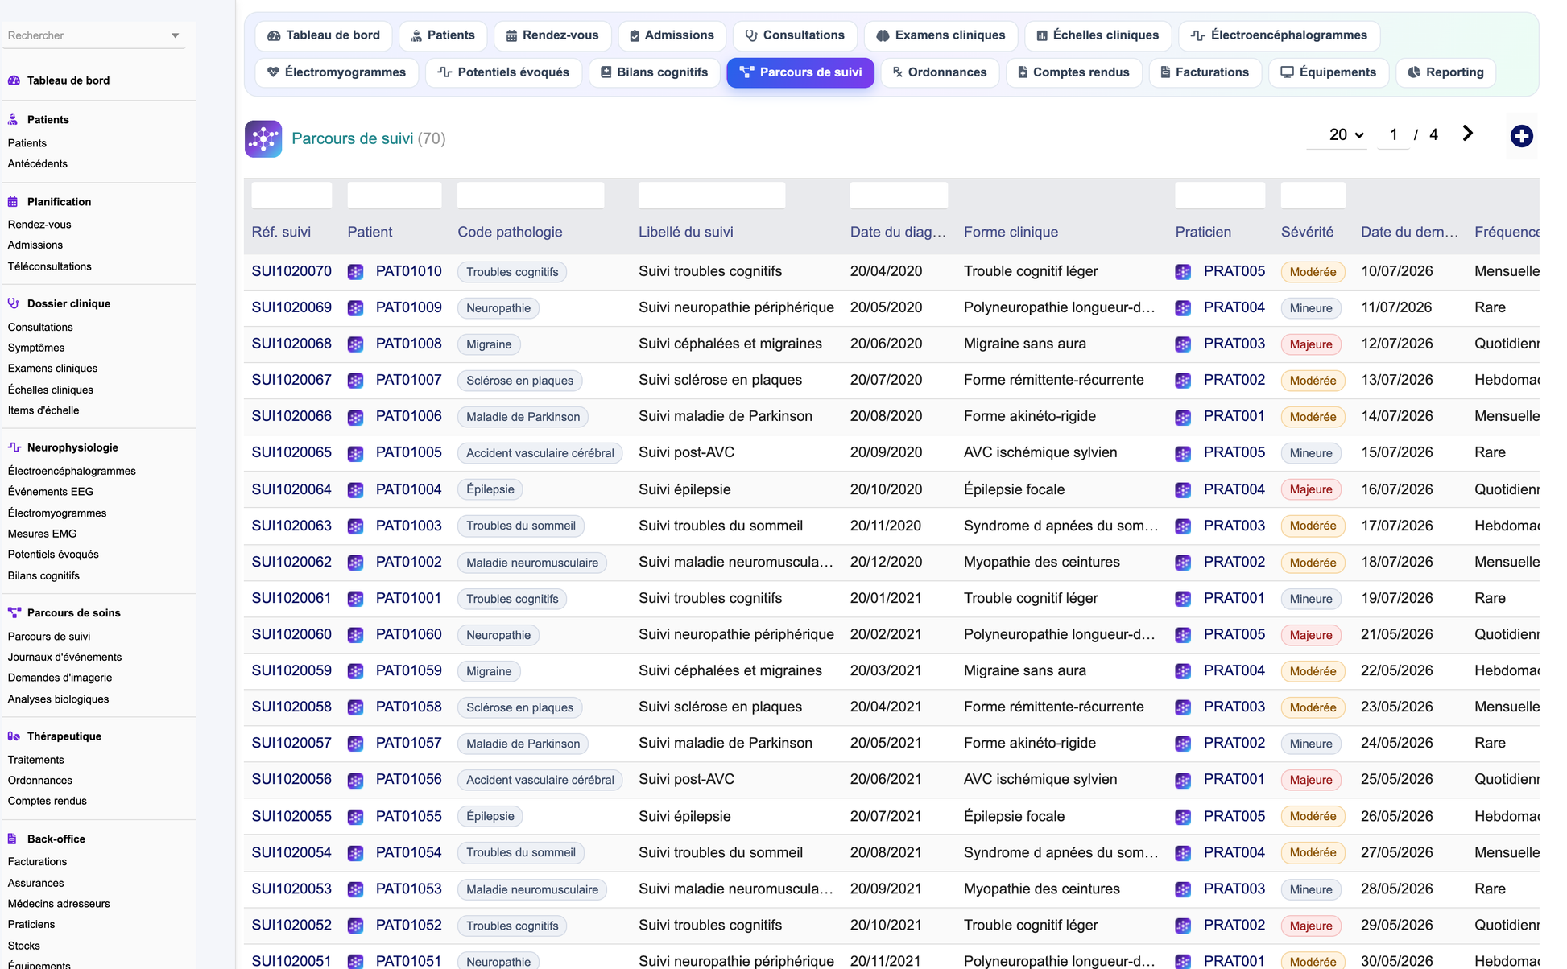Image resolution: width=1567 pixels, height=969 pixels.
Task: Click the Praticien filter field
Action: coord(1220,196)
